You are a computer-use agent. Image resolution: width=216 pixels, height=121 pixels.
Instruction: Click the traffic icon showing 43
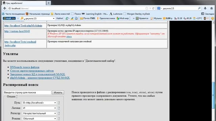(206, 18)
